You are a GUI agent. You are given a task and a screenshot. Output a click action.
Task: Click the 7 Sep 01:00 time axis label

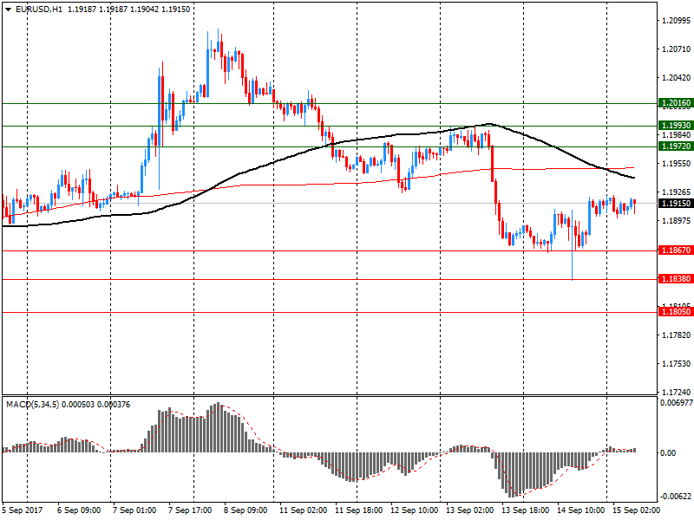tap(134, 510)
